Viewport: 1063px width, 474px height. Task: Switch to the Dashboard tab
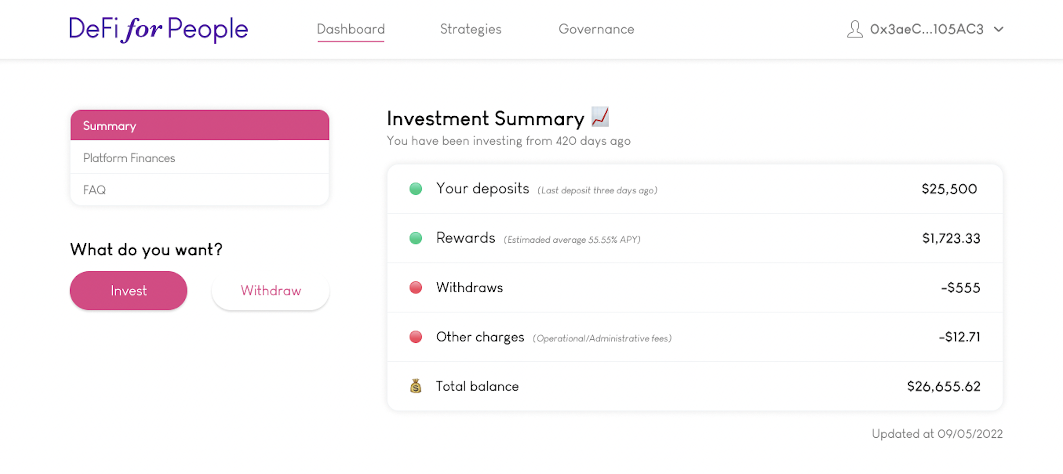tap(351, 29)
